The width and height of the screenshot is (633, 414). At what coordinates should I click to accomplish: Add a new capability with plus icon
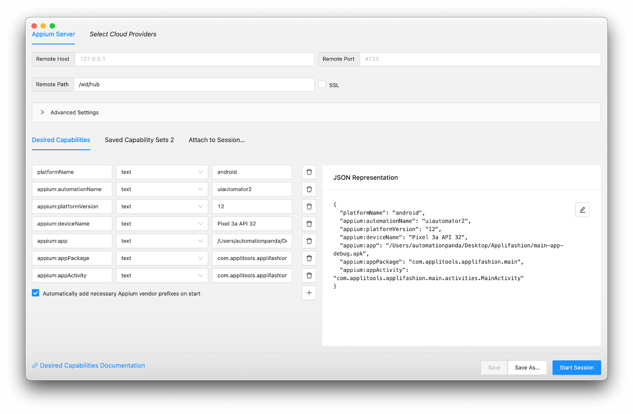tap(309, 293)
